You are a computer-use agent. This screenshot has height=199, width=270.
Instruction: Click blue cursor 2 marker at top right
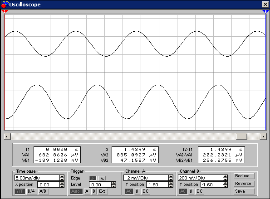265,11
